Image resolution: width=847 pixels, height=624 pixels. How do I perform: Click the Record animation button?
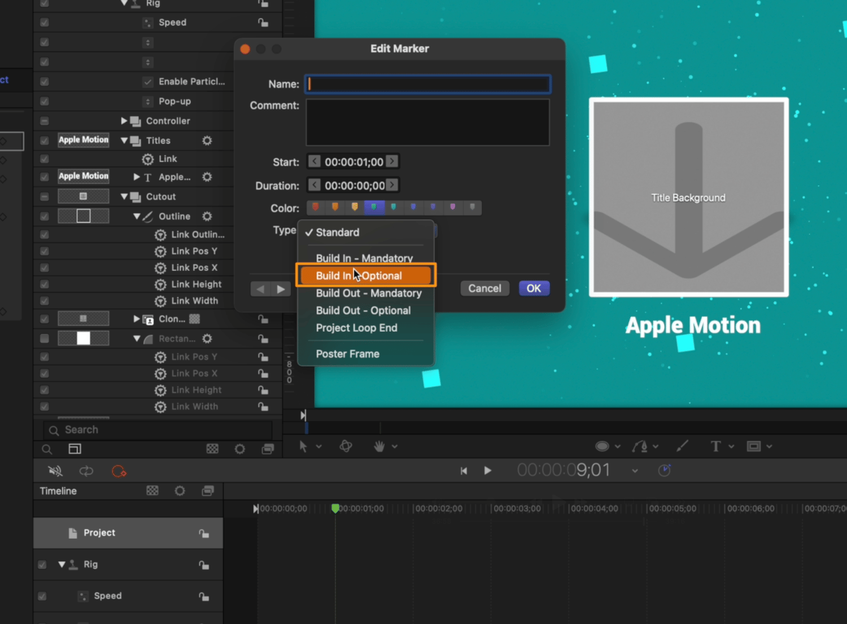click(x=119, y=471)
